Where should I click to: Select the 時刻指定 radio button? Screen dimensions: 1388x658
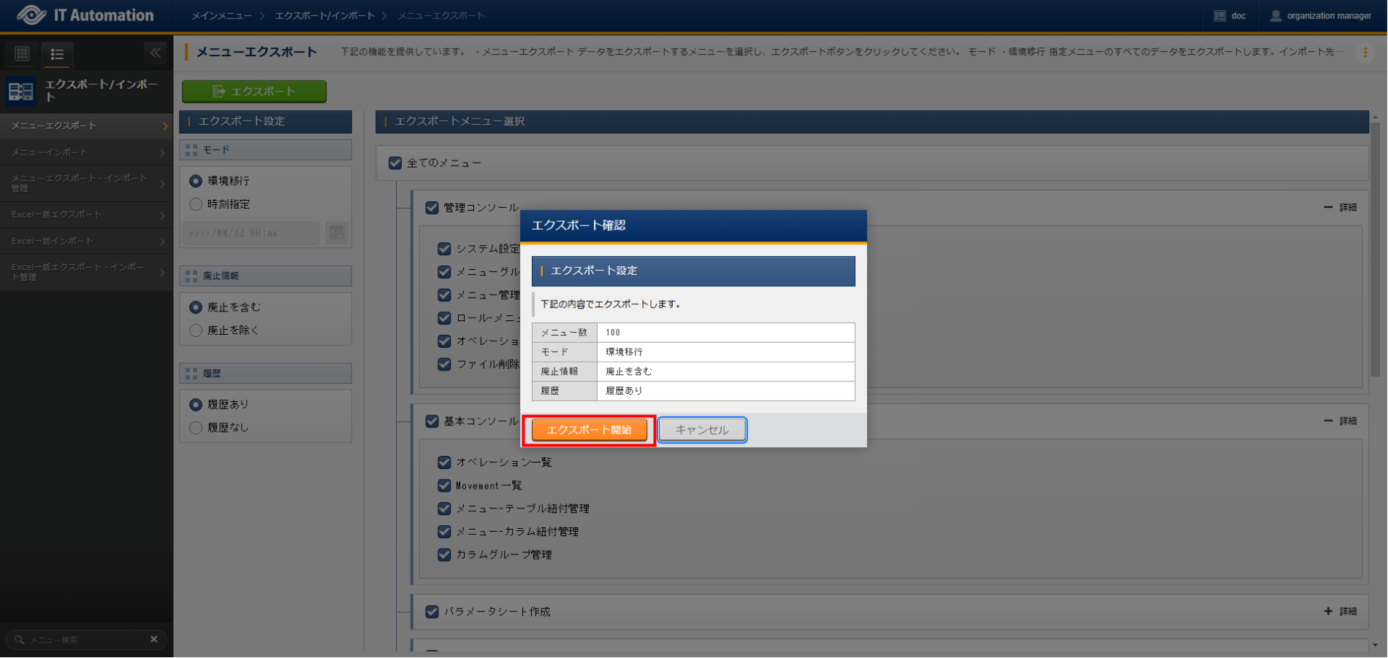point(196,204)
